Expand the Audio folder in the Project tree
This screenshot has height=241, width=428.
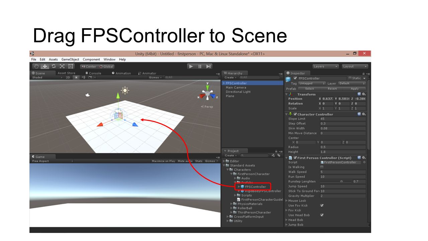235,178
